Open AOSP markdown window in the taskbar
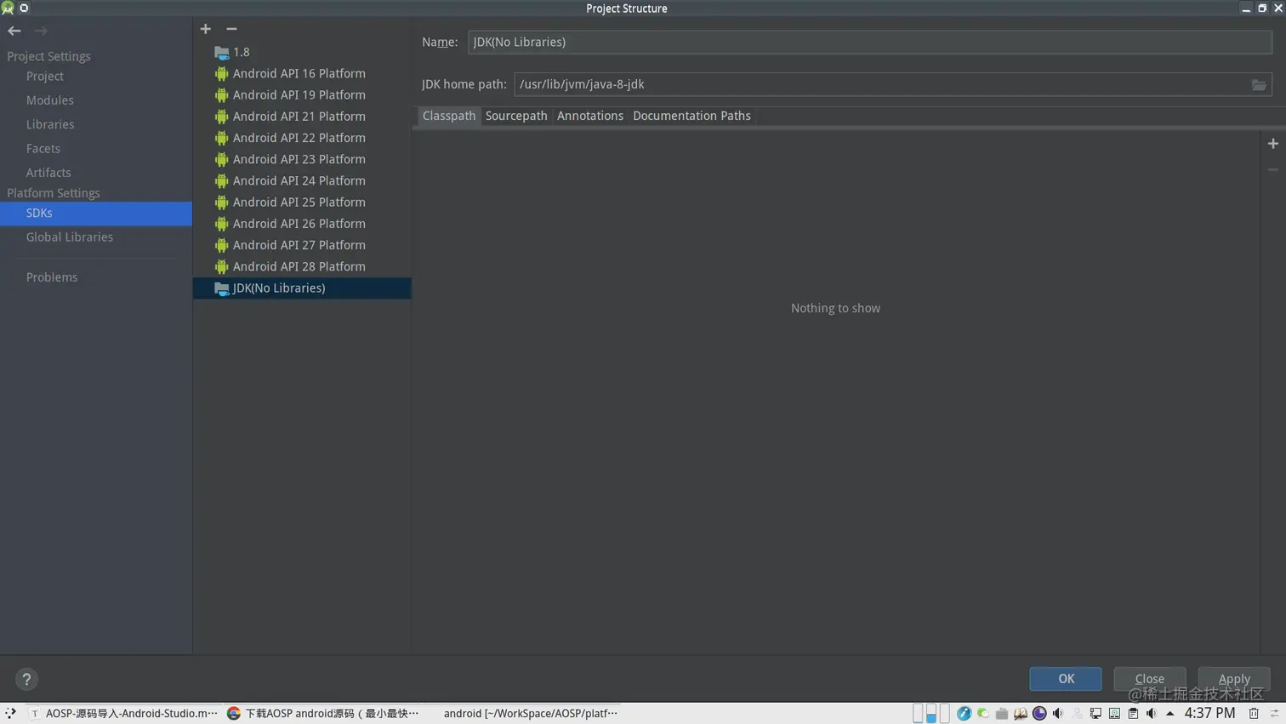This screenshot has width=1286, height=724. tap(122, 714)
